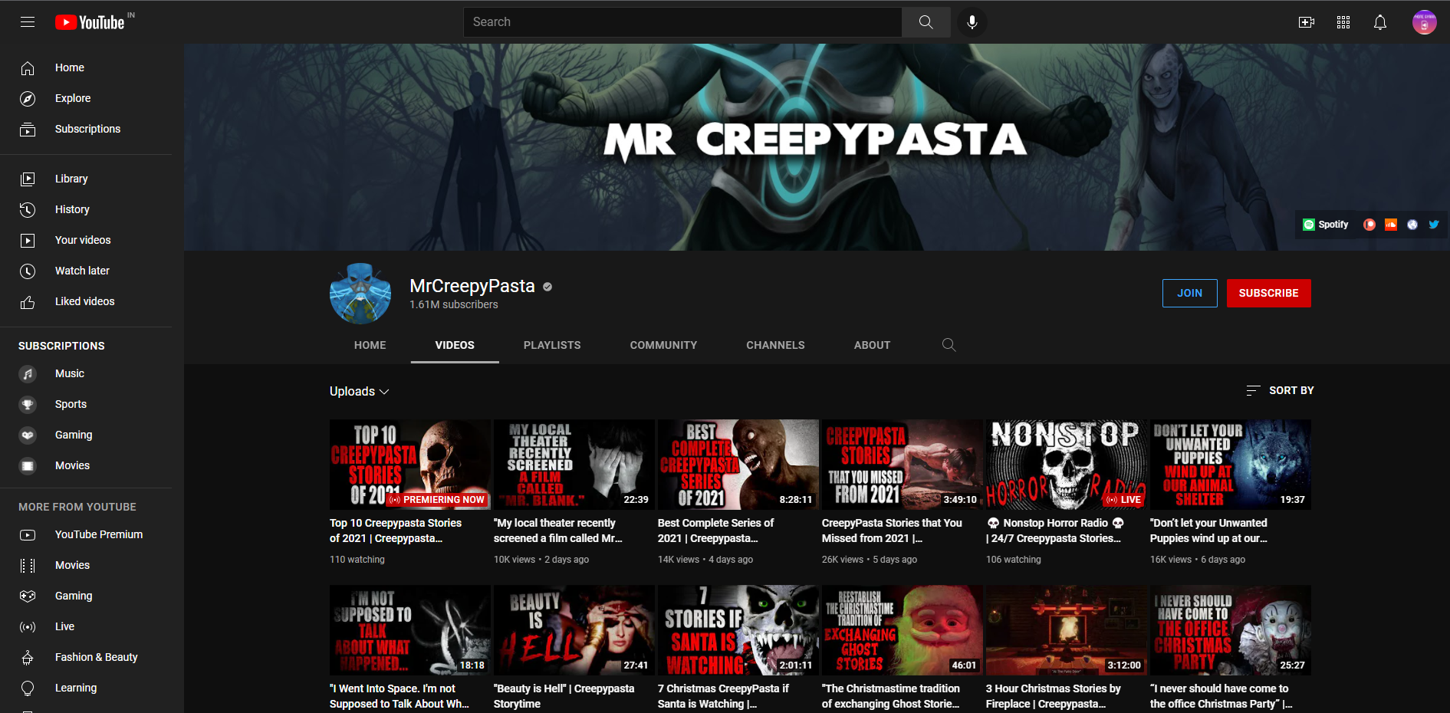Open Music subscription channel
1450x713 pixels.
coord(86,373)
